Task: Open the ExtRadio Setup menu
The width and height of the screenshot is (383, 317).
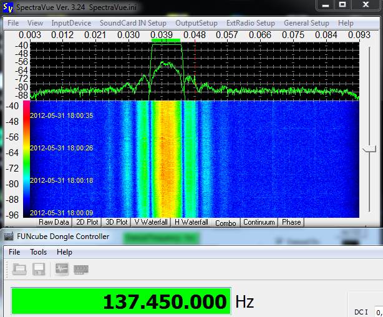Action: (250, 23)
